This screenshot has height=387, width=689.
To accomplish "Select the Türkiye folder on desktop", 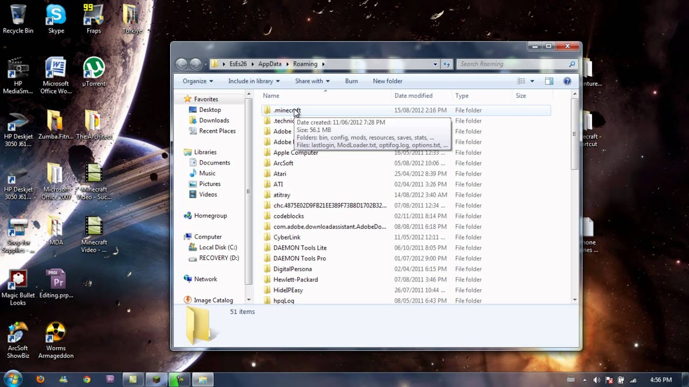I will (x=132, y=19).
